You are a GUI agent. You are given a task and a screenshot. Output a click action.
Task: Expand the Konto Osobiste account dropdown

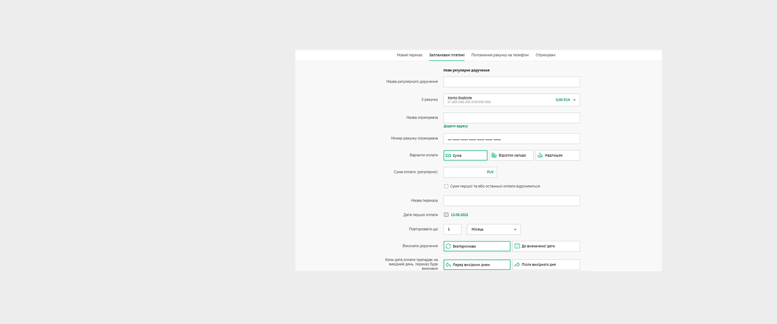pos(511,100)
